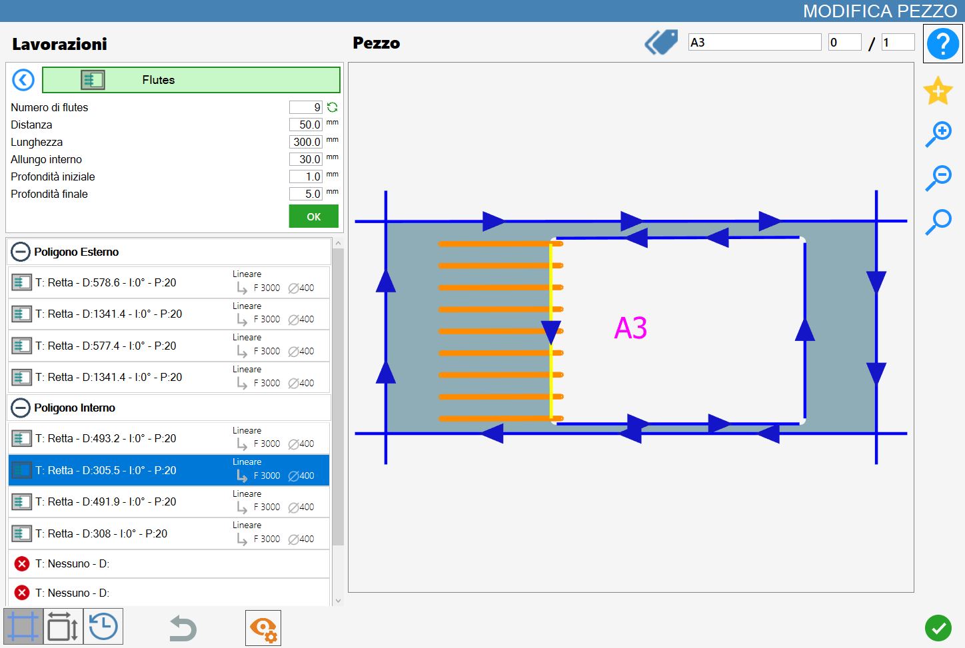
Task: Click the yellow star add-favorite icon
Action: click(938, 91)
